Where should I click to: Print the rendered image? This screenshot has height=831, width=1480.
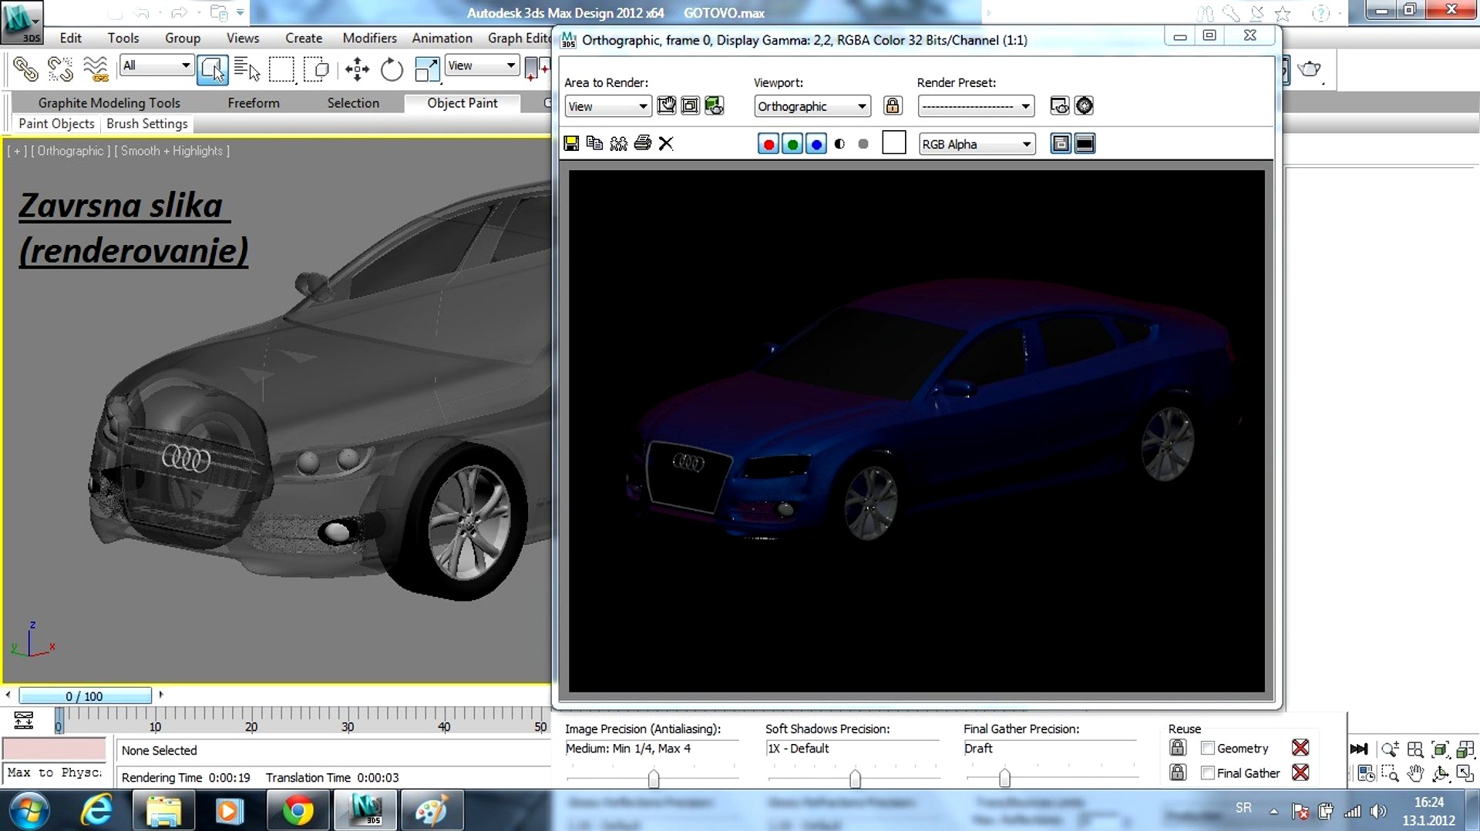coord(642,143)
